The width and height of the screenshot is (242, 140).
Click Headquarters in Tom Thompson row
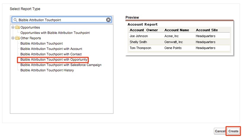click(206, 48)
